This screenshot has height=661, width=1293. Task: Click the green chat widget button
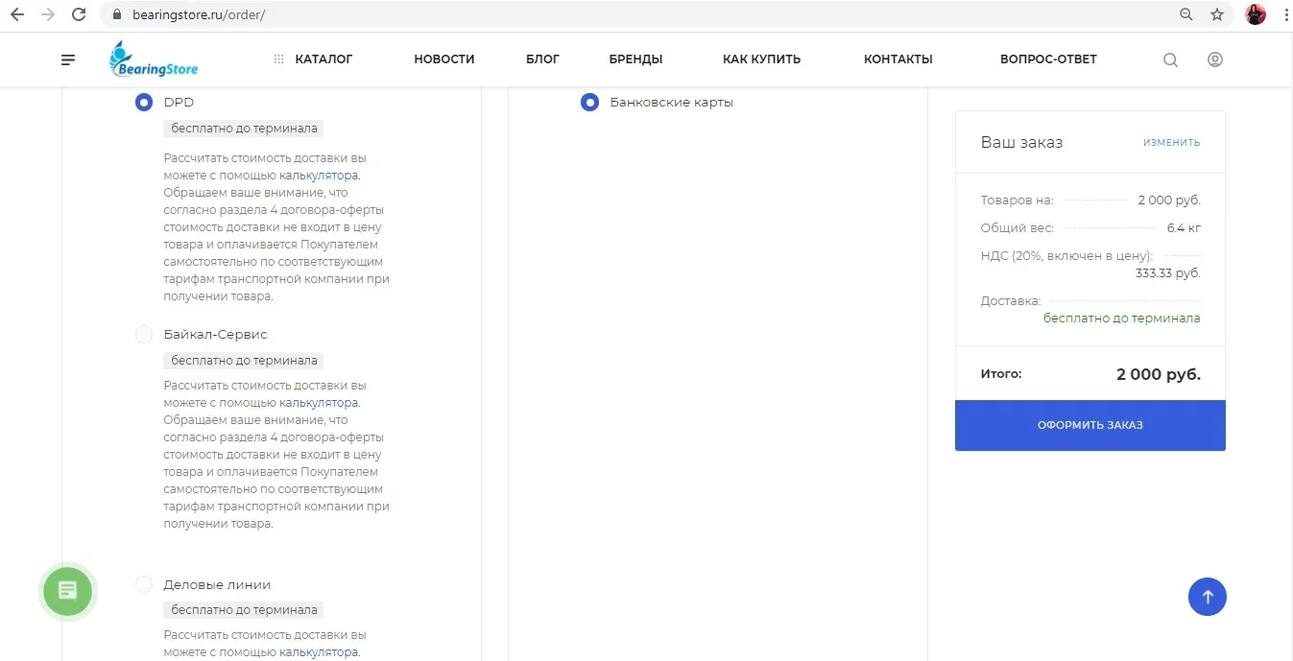click(67, 590)
